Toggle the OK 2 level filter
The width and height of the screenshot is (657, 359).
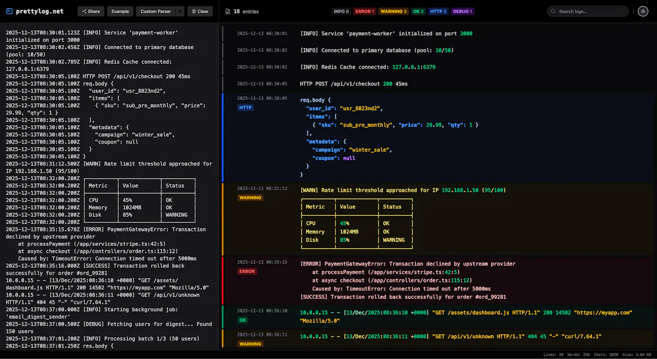[418, 11]
